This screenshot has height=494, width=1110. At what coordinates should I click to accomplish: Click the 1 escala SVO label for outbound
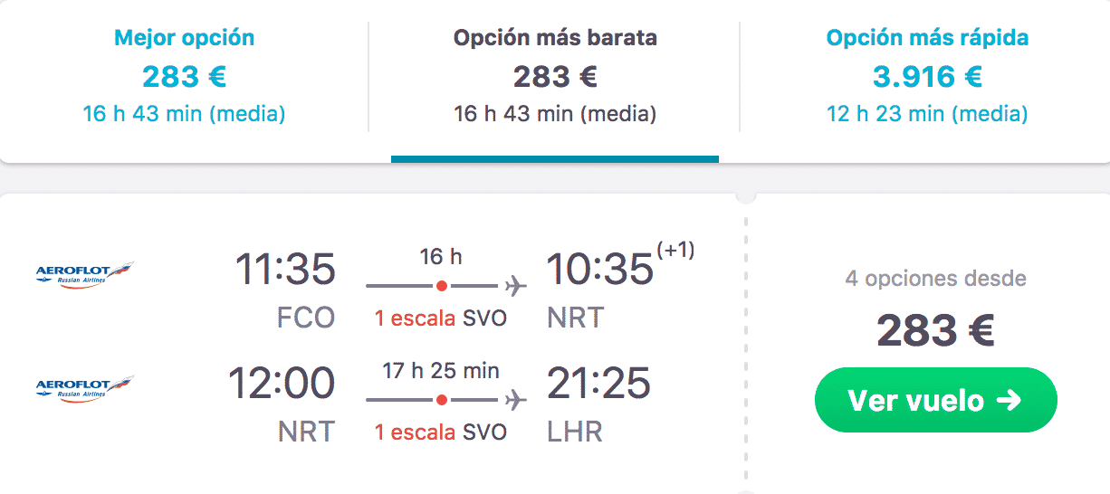(440, 318)
